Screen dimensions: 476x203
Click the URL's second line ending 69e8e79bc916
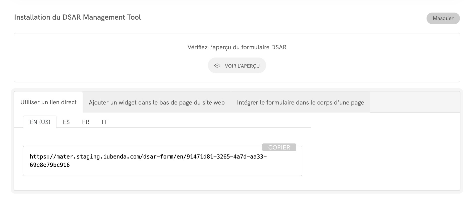pyautogui.click(x=50, y=165)
